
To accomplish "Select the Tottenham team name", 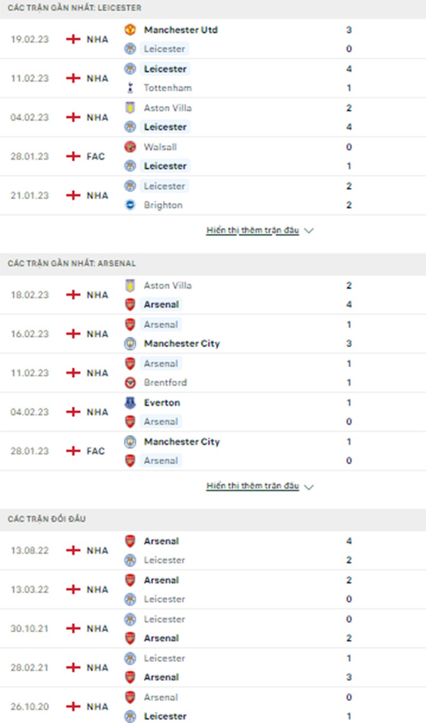I will click(x=167, y=88).
